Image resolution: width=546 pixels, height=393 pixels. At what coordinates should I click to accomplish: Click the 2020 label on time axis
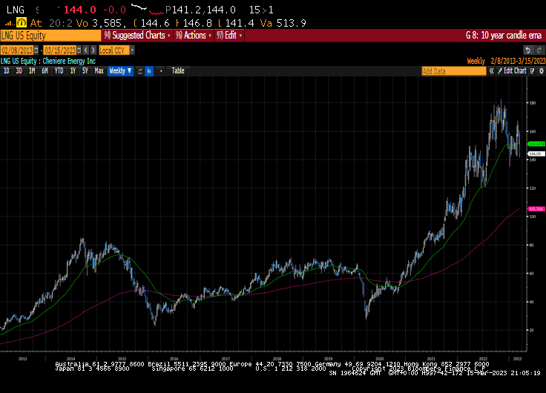click(380, 359)
